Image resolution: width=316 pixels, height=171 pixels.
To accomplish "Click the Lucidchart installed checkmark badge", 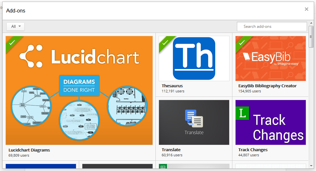I will click(x=12, y=43).
